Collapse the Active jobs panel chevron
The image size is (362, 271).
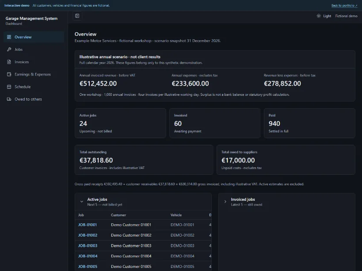81,201
